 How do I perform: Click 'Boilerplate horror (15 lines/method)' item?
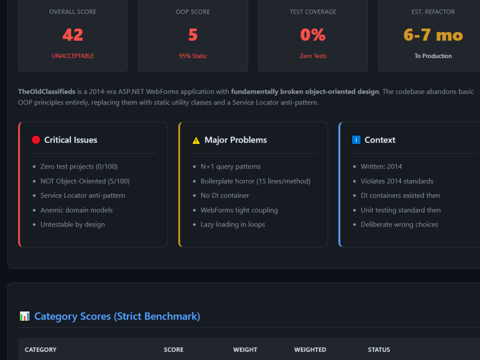tap(255, 181)
